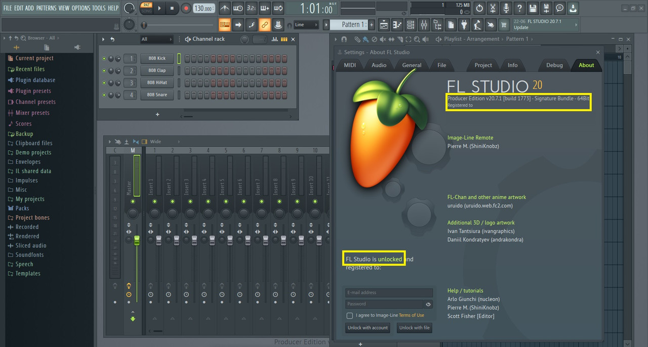This screenshot has width=648, height=347.
Task: Open the channel rack view icon
Action: pos(411,24)
